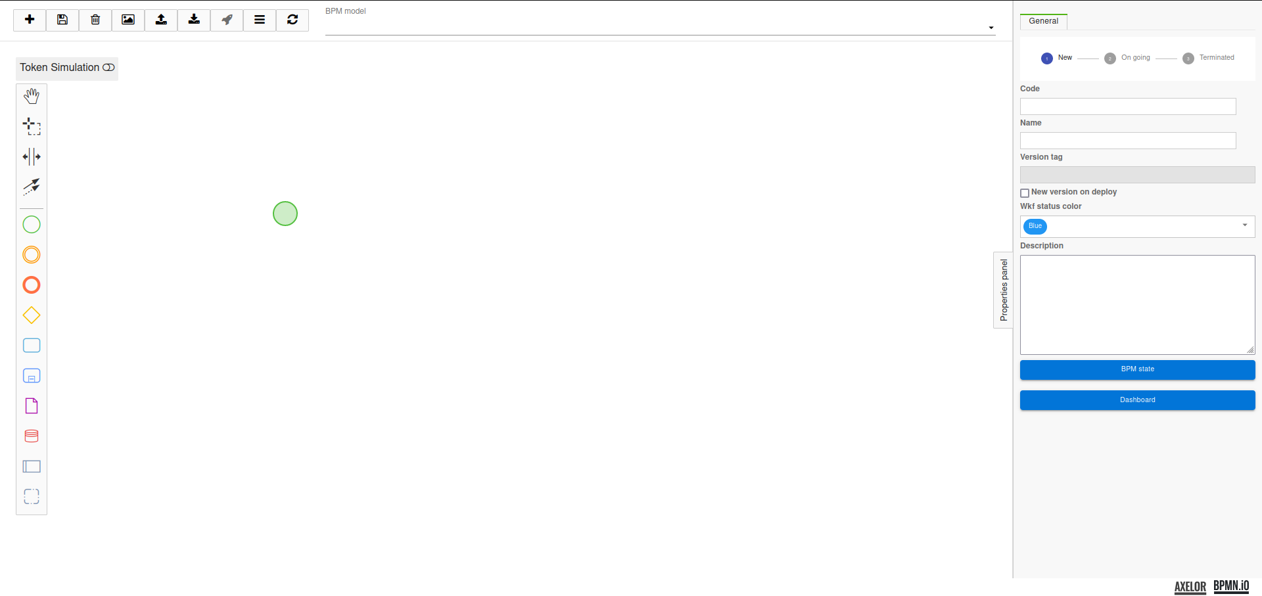Screen dimensions: 1262x596
Task: Select the On going status step
Action: (x=1110, y=58)
